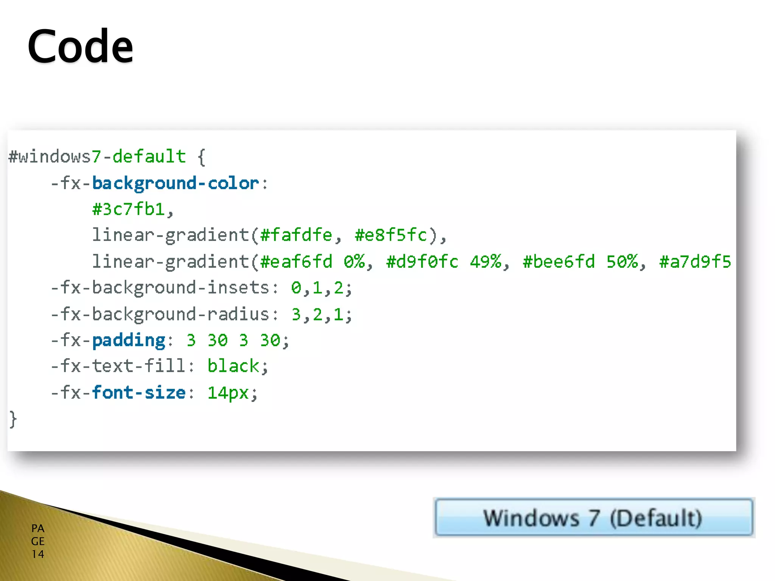Viewport: 775px width, 581px height.
Task: Click the -fx-text-fill property name
Action: pyautogui.click(x=118, y=366)
